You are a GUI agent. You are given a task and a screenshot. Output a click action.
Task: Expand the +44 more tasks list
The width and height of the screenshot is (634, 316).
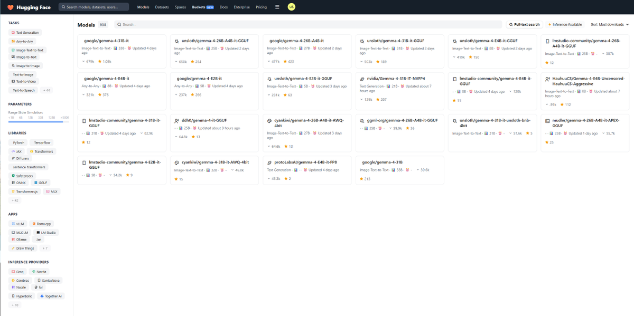point(47,90)
